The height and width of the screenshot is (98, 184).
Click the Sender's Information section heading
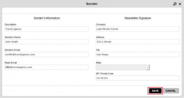[47, 18]
